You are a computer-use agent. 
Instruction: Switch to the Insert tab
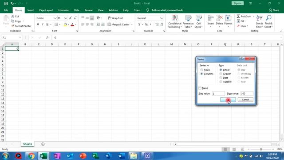31,10
